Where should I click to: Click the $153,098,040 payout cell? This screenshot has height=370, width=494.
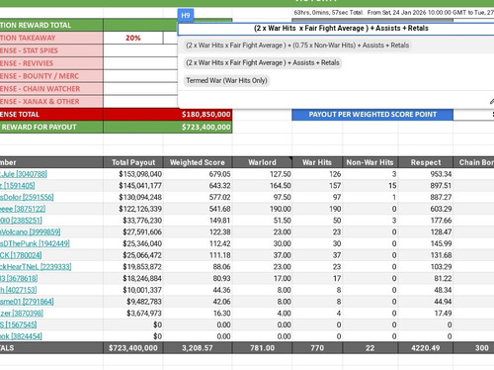tap(133, 174)
